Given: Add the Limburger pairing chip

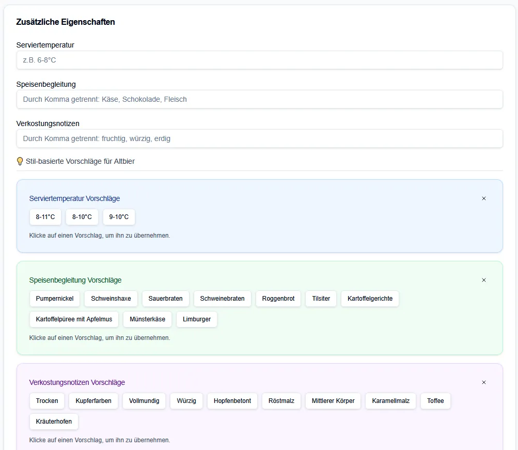Looking at the screenshot, I should [197, 319].
